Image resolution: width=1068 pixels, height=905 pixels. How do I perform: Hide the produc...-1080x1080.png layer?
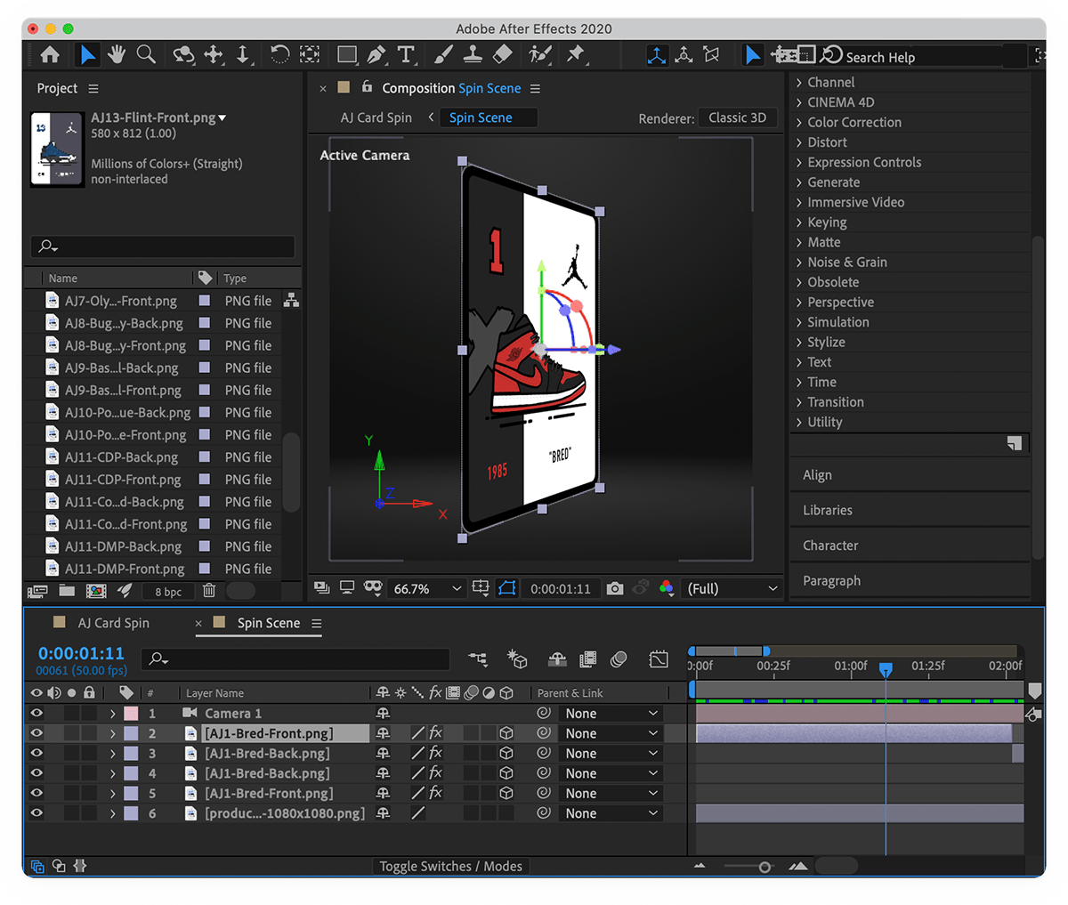36,812
